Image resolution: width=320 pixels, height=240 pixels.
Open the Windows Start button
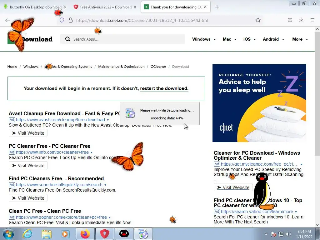click(8, 234)
